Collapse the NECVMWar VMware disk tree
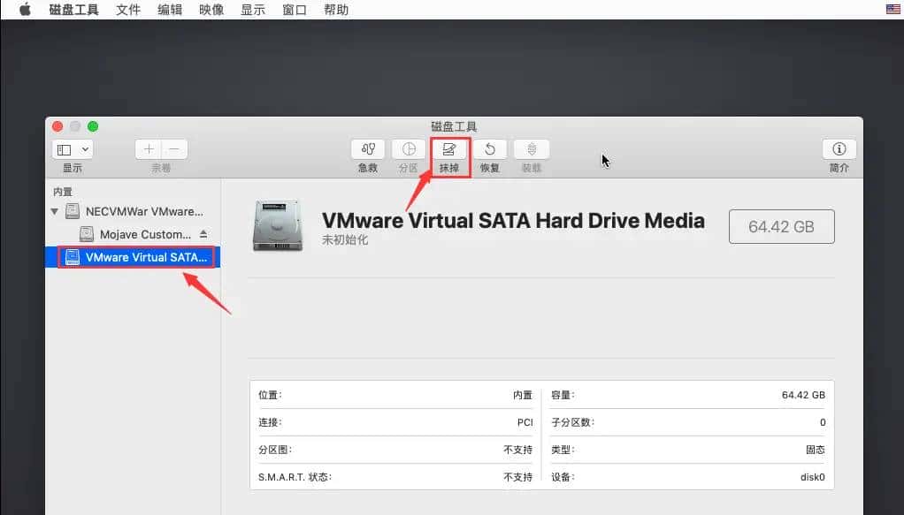 55,211
